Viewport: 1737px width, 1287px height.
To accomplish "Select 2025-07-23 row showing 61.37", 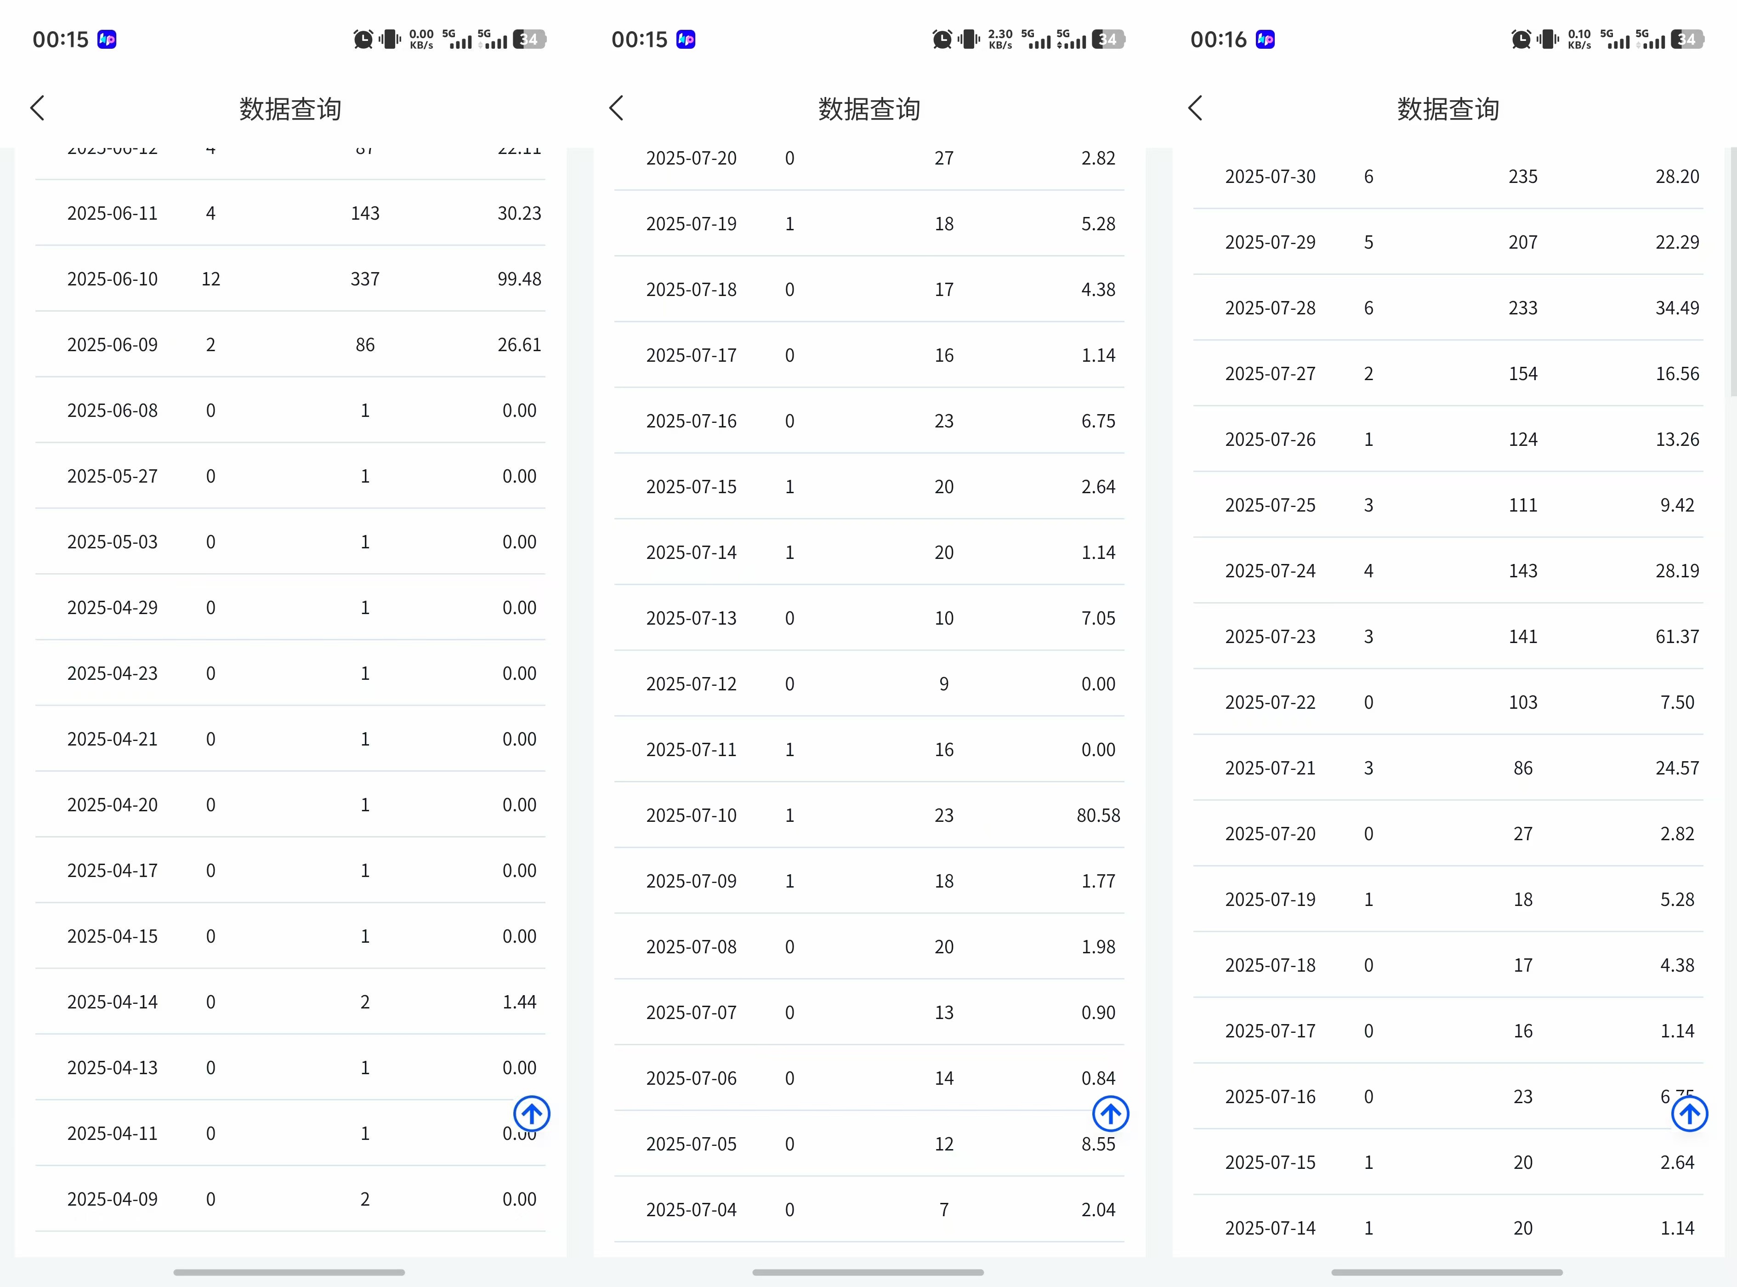I will coord(1447,637).
